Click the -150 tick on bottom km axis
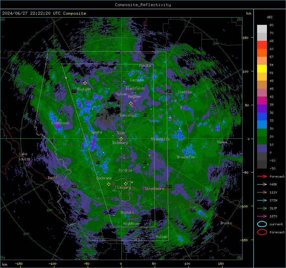The image size is (286, 268). tap(19, 264)
